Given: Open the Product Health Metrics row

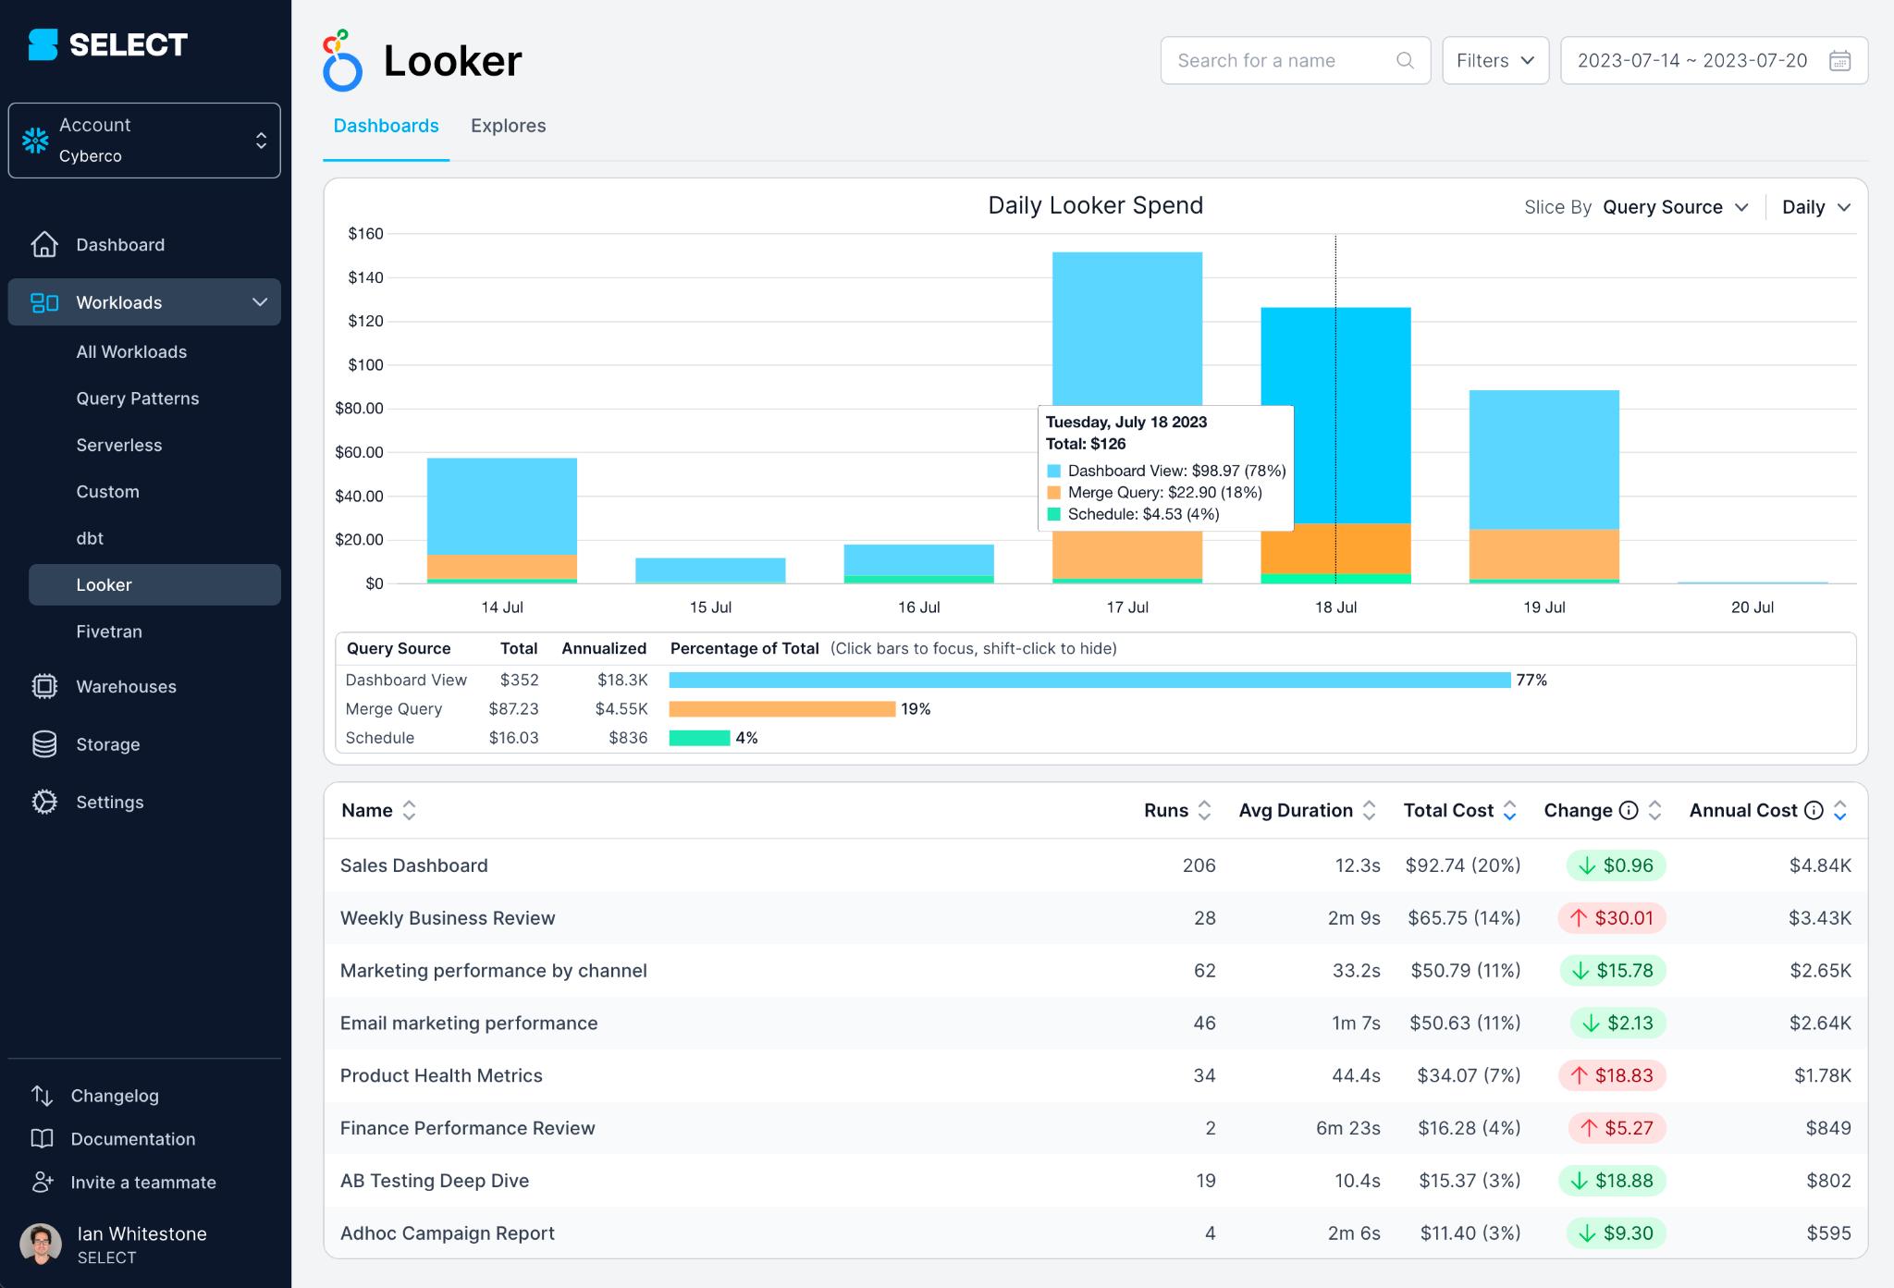Looking at the screenshot, I should (x=1095, y=1075).
